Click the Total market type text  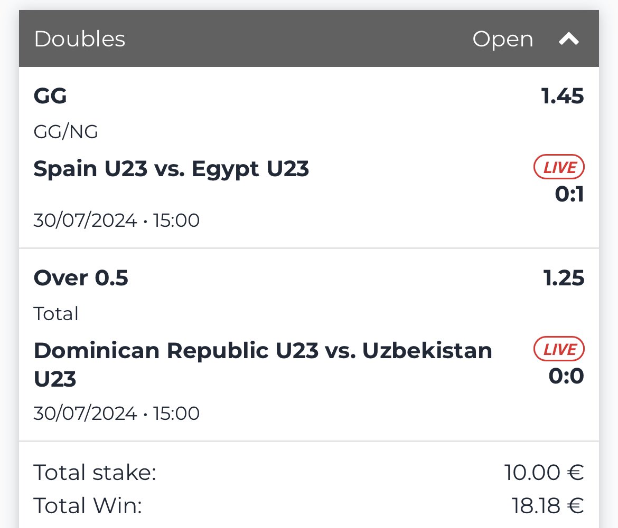[56, 314]
